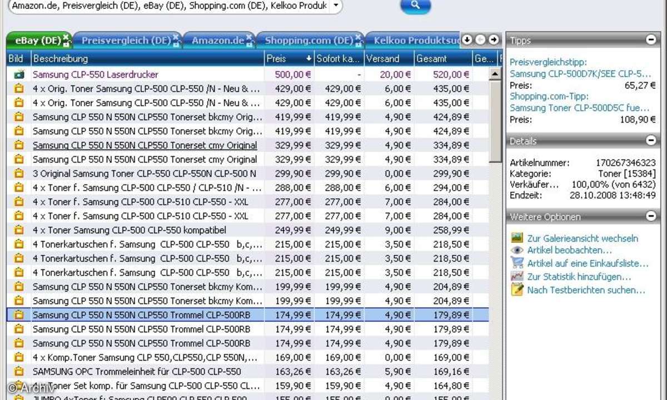Switch to the Shopping.com (DE) tab

pos(309,41)
